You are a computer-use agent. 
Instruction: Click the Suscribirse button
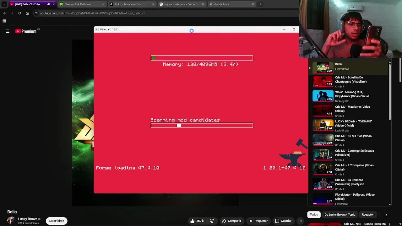point(57,221)
